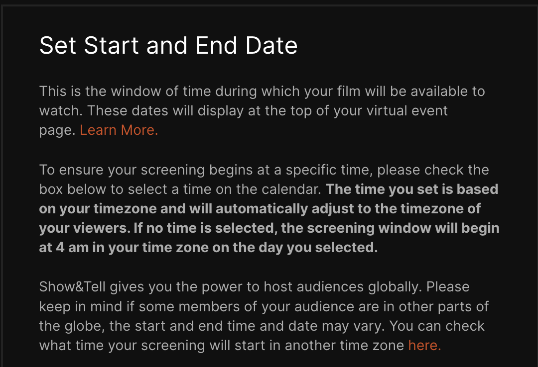The image size is (538, 367).
Task: Click the Set Start and End Date heading
Action: pyautogui.click(x=168, y=45)
